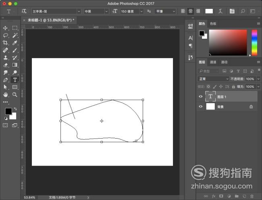
Task: Open workspace switcher icon
Action: [252, 11]
